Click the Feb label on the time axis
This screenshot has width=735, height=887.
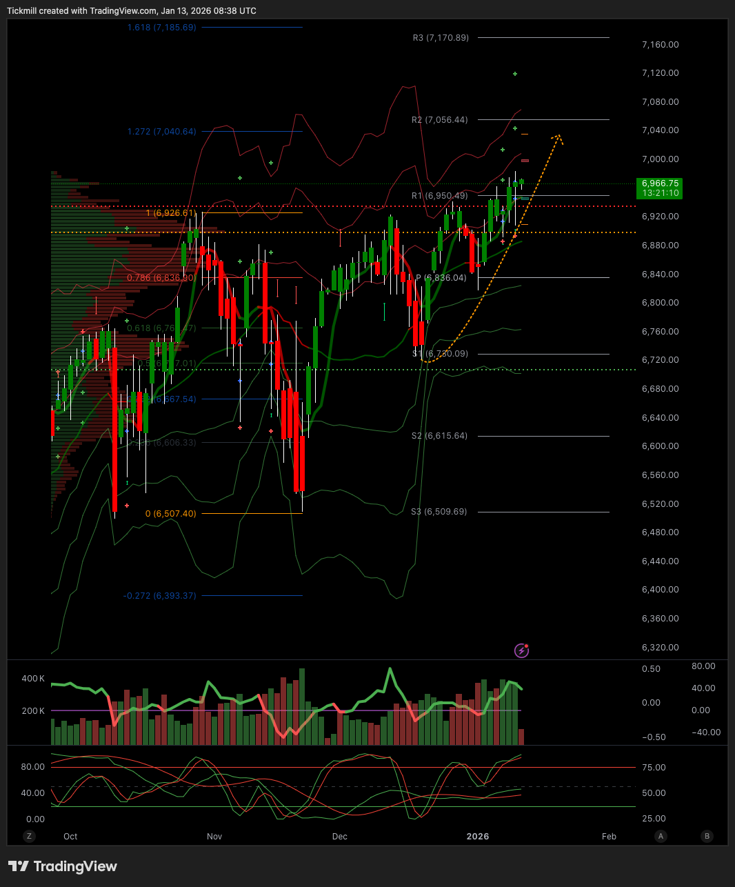pyautogui.click(x=609, y=836)
